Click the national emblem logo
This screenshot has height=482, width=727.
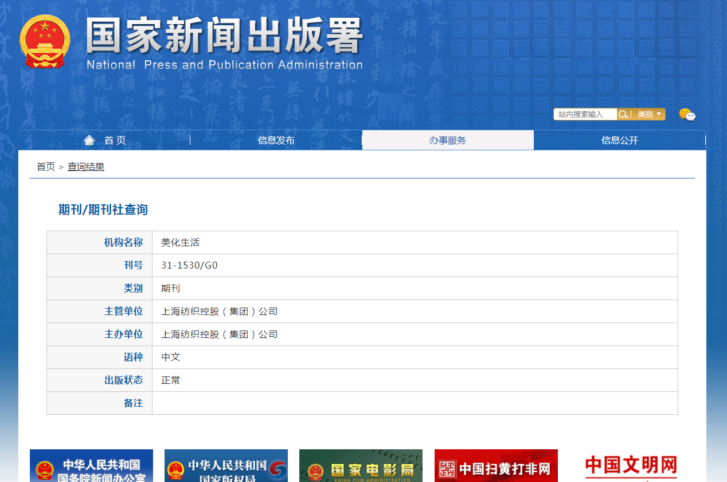[x=45, y=42]
